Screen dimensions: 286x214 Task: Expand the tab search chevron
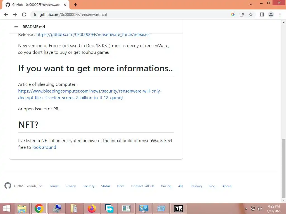(251, 5)
